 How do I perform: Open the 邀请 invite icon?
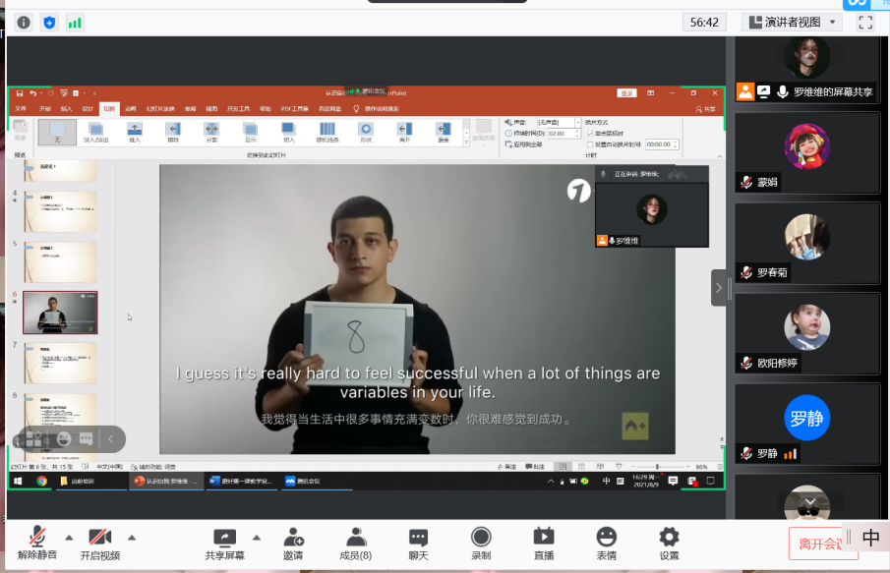(x=293, y=544)
